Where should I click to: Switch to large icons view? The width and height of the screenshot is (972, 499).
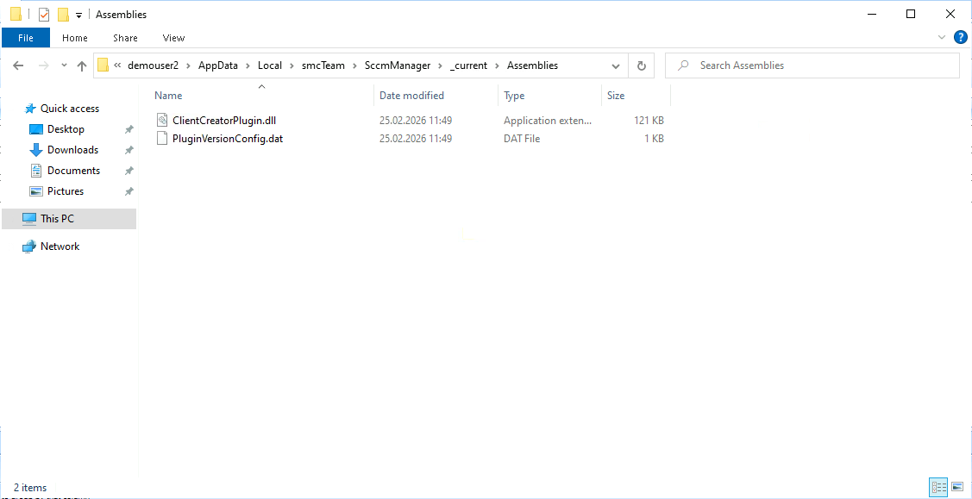(x=956, y=488)
